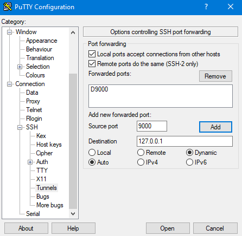Screen dimensions: 242x236
Task: Uncheck Local ports accept connections checkbox
Action: 92,54
